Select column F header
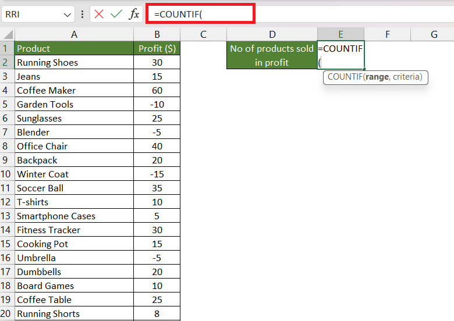Viewport: 454px width, 321px height. [x=388, y=34]
